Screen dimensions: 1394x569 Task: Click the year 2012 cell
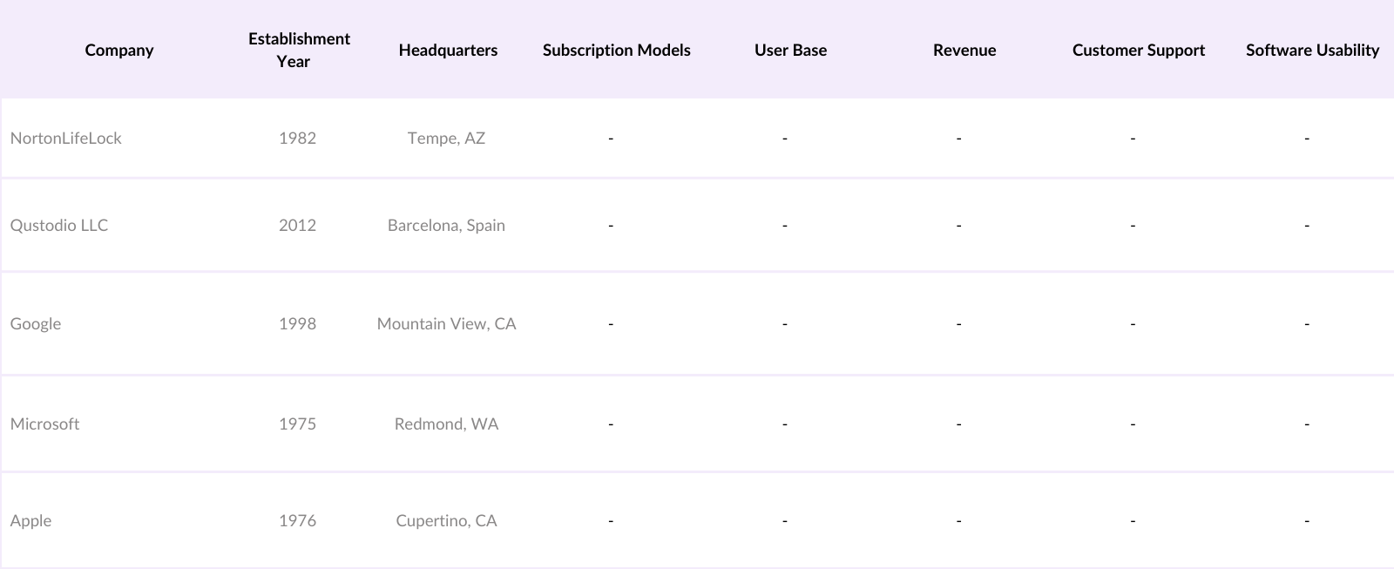click(297, 225)
